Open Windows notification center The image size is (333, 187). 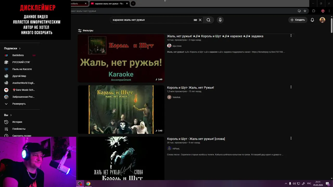(328, 184)
